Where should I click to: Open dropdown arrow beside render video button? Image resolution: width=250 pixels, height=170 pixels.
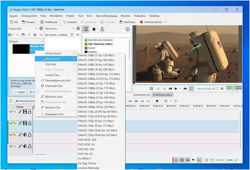[165, 22]
